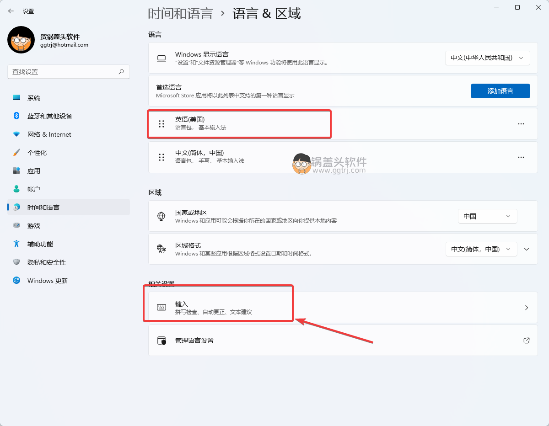Click the 首选语言 label text
The height and width of the screenshot is (426, 549).
click(169, 87)
